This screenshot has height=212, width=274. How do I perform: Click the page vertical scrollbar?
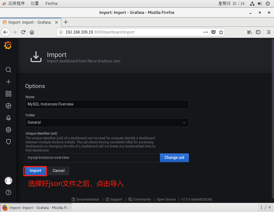click(x=273, y=119)
